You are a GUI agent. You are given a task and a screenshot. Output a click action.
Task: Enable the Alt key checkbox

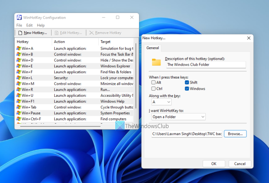click(x=153, y=83)
